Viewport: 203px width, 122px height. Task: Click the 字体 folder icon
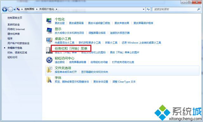pyautogui.click(x=49, y=79)
